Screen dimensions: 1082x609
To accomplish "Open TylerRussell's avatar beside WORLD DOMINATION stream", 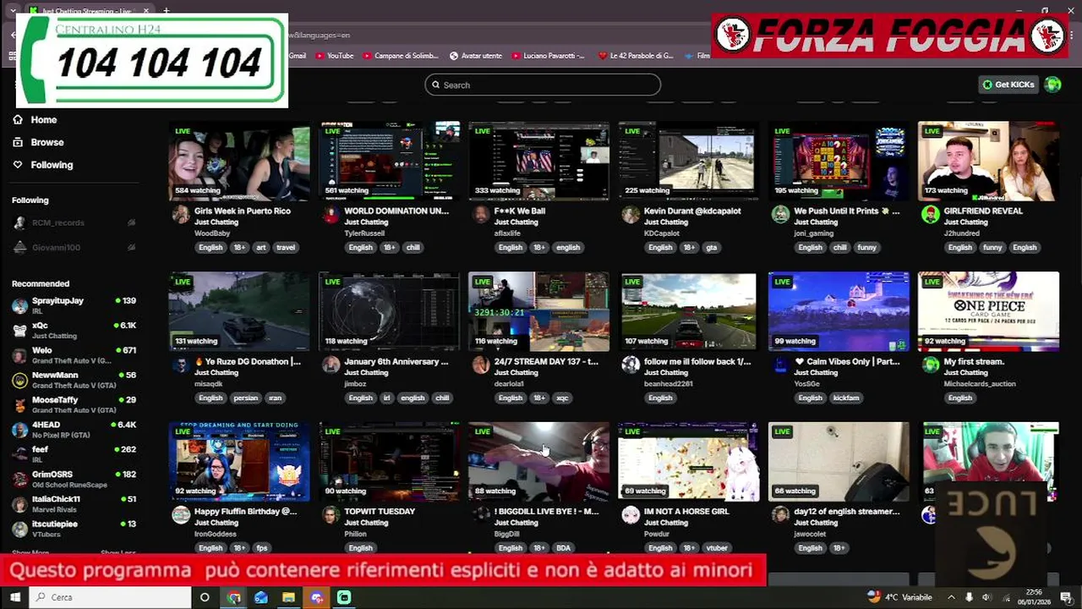I will [x=331, y=215].
